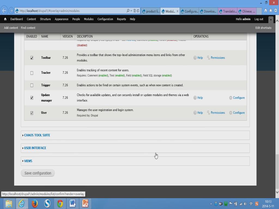The image size is (279, 209).
Task: Click the User module enabled checkbox
Action: click(x=32, y=113)
